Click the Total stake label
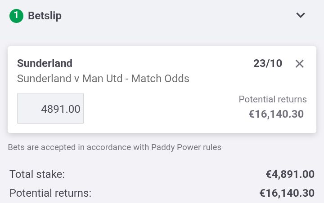 coord(37,174)
